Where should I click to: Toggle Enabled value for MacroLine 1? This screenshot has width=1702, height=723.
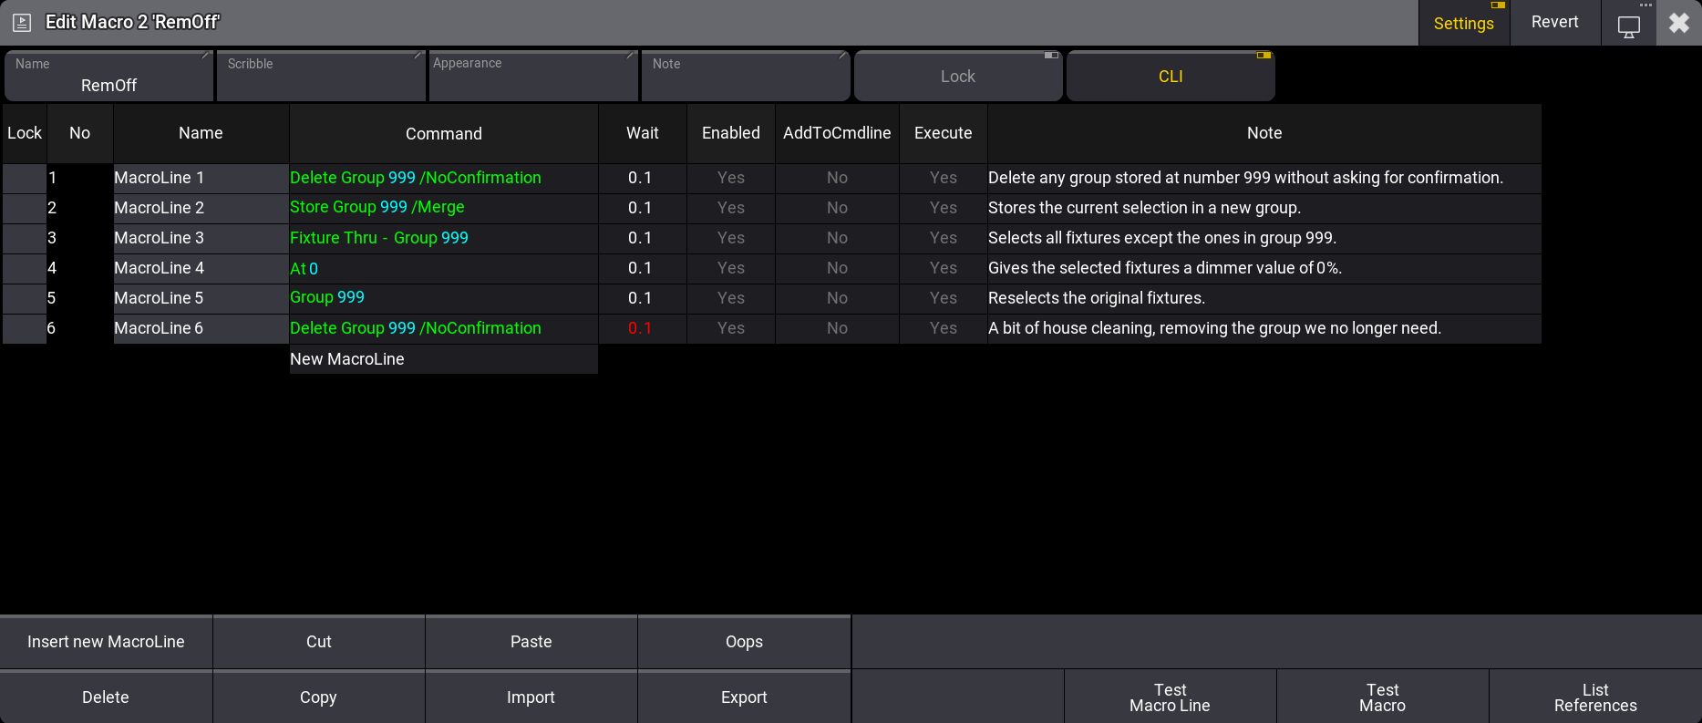point(730,178)
